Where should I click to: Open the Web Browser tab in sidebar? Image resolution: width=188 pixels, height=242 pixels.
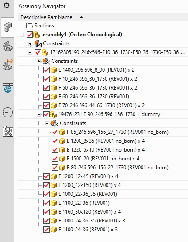[x=8, y=89]
